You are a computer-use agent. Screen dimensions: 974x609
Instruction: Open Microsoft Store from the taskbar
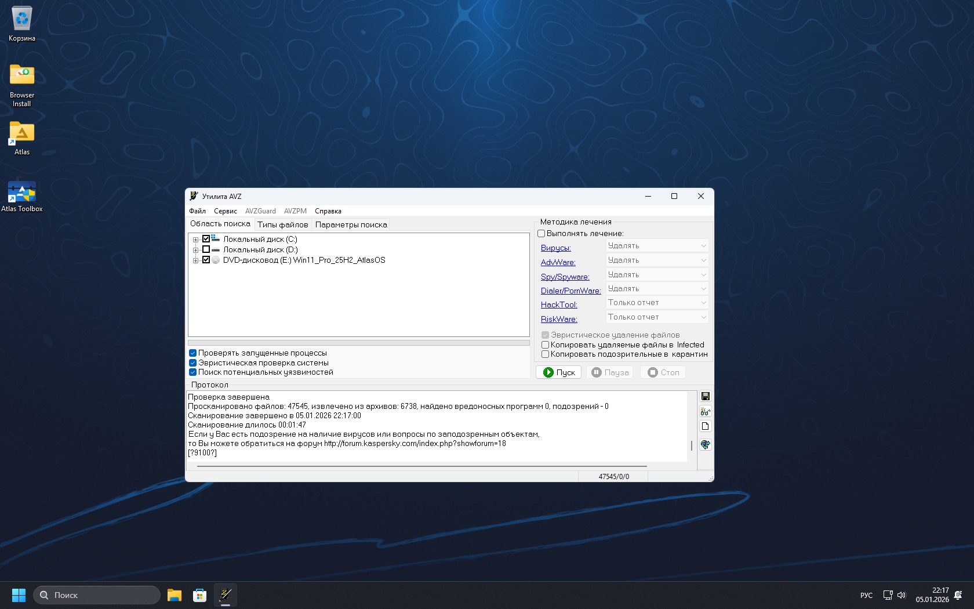tap(199, 595)
